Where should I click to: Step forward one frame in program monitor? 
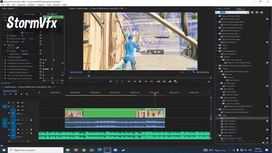146,81
